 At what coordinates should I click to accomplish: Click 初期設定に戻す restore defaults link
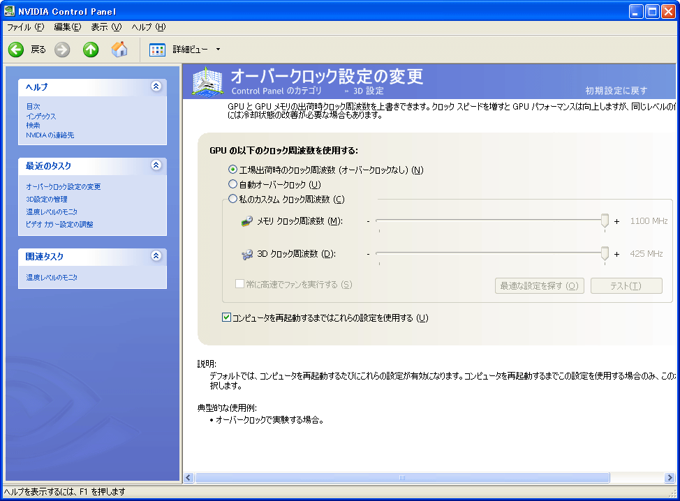coord(616,91)
